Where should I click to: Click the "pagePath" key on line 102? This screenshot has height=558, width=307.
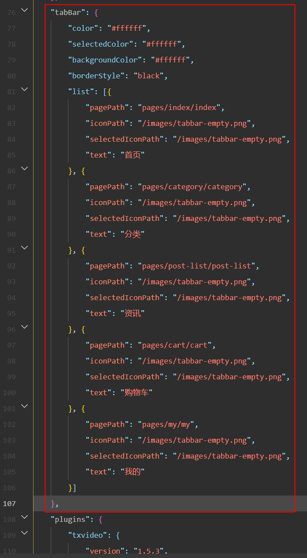point(107,424)
